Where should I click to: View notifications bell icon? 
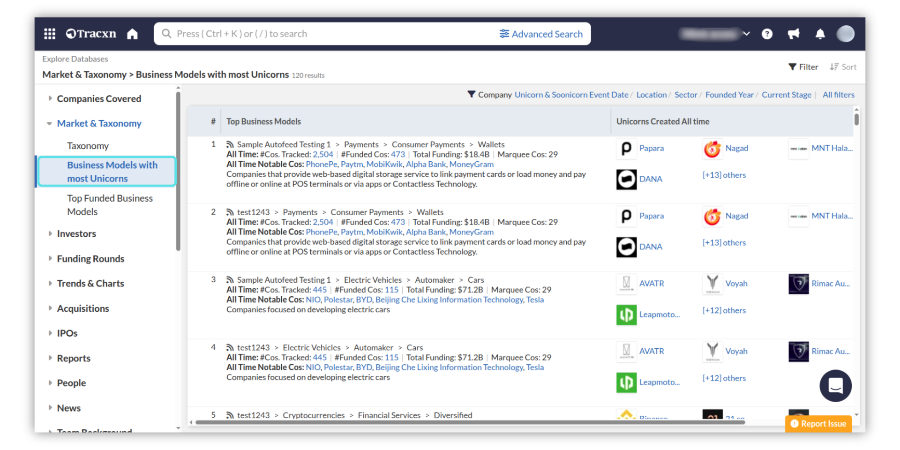pyautogui.click(x=820, y=34)
